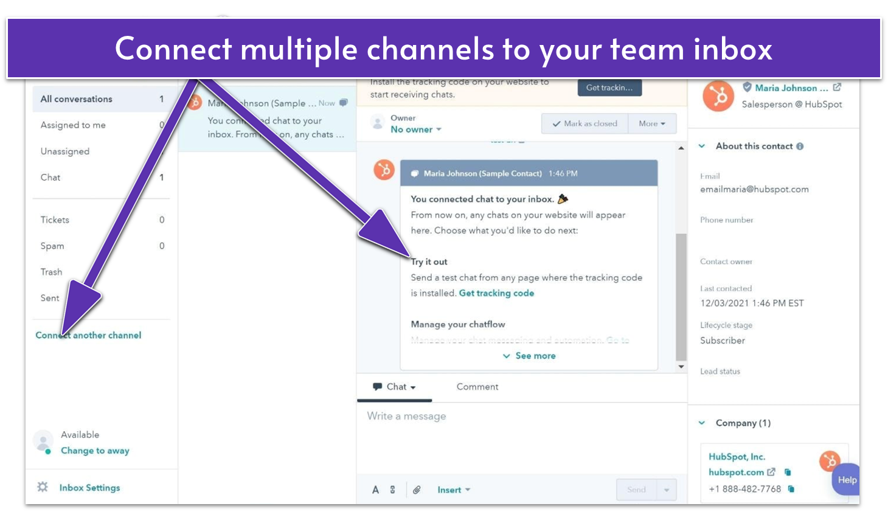Click About this contact info icon
The height and width of the screenshot is (512, 888).
click(800, 146)
